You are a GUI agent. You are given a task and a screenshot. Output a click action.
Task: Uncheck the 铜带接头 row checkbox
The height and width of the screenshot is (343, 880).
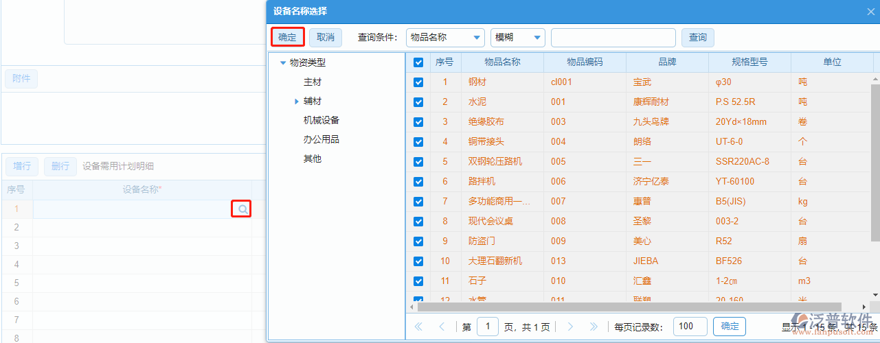418,142
